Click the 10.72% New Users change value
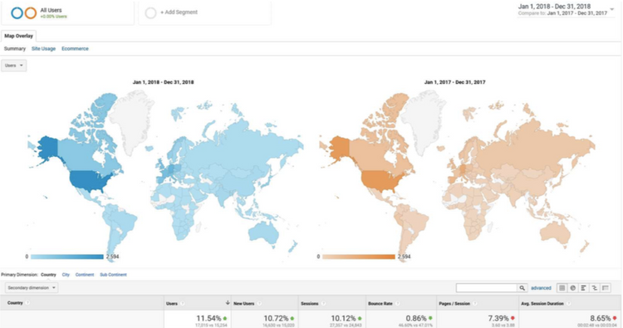 click(x=276, y=319)
